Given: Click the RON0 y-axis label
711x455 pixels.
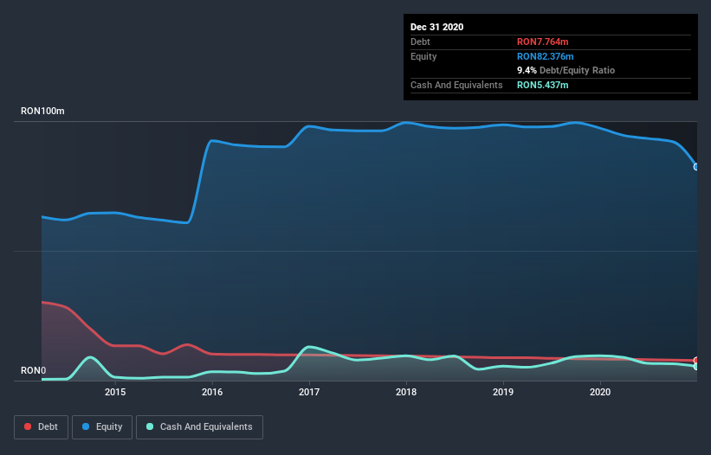Looking at the screenshot, I should tap(33, 370).
